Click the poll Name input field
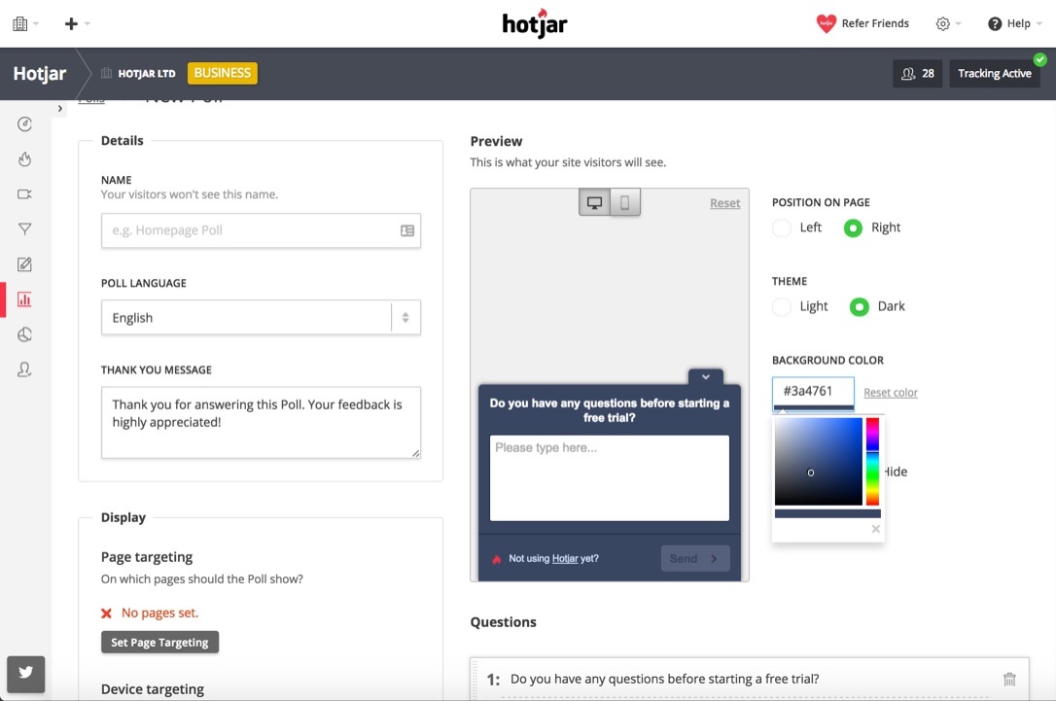Image resolution: width=1056 pixels, height=701 pixels. click(x=261, y=230)
